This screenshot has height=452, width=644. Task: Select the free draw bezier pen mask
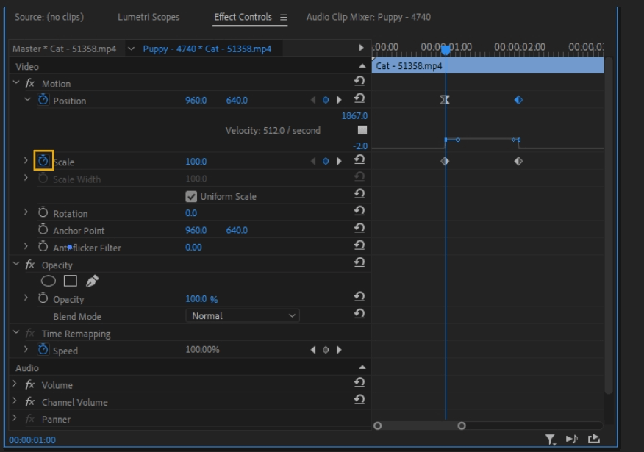(92, 281)
